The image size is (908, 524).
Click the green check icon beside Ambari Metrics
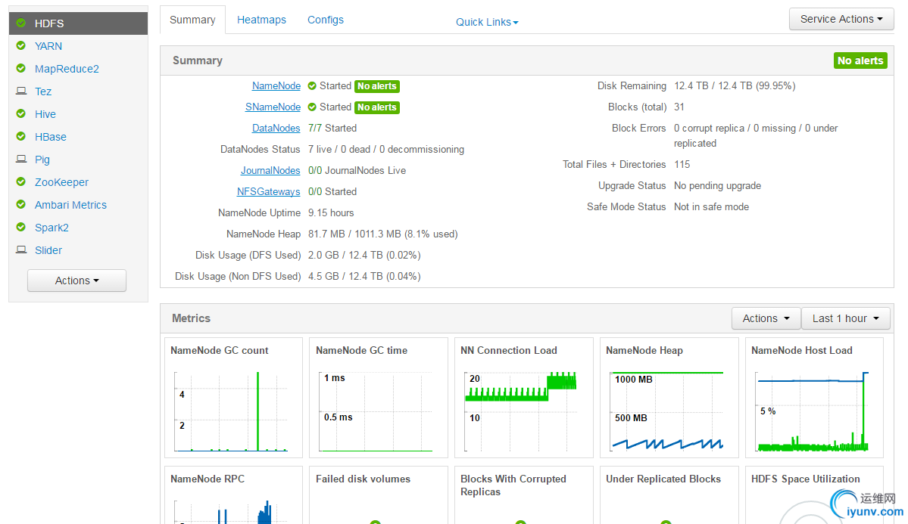click(21, 205)
